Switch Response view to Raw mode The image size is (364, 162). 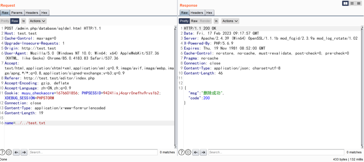(194, 21)
